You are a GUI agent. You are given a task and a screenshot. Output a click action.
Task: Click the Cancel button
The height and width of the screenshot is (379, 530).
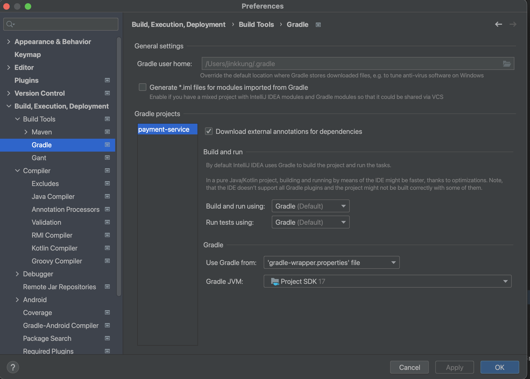[x=409, y=367]
